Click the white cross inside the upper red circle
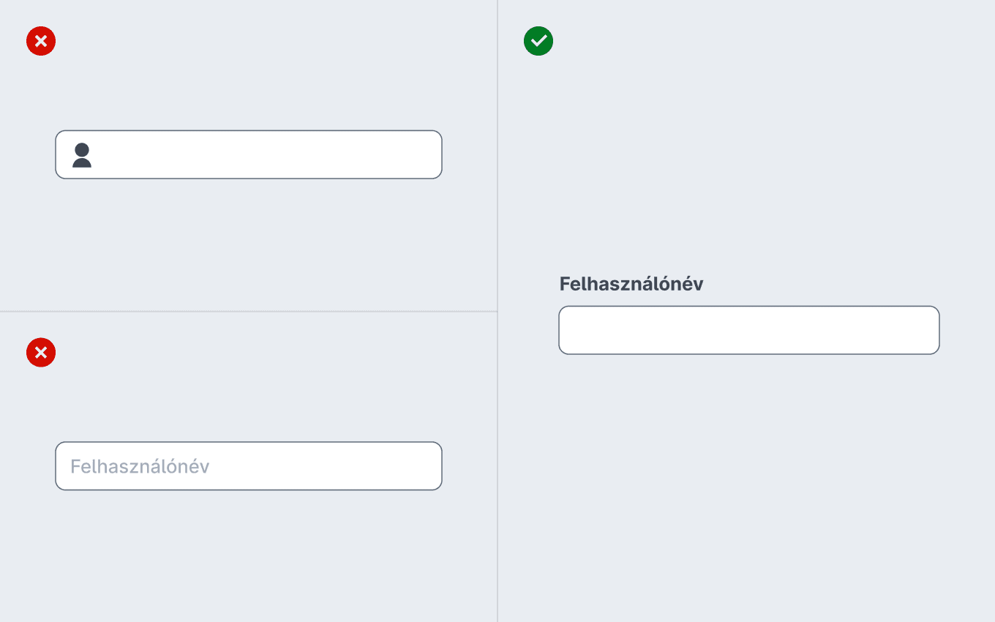Screen dimensions: 995x622 (x=41, y=41)
